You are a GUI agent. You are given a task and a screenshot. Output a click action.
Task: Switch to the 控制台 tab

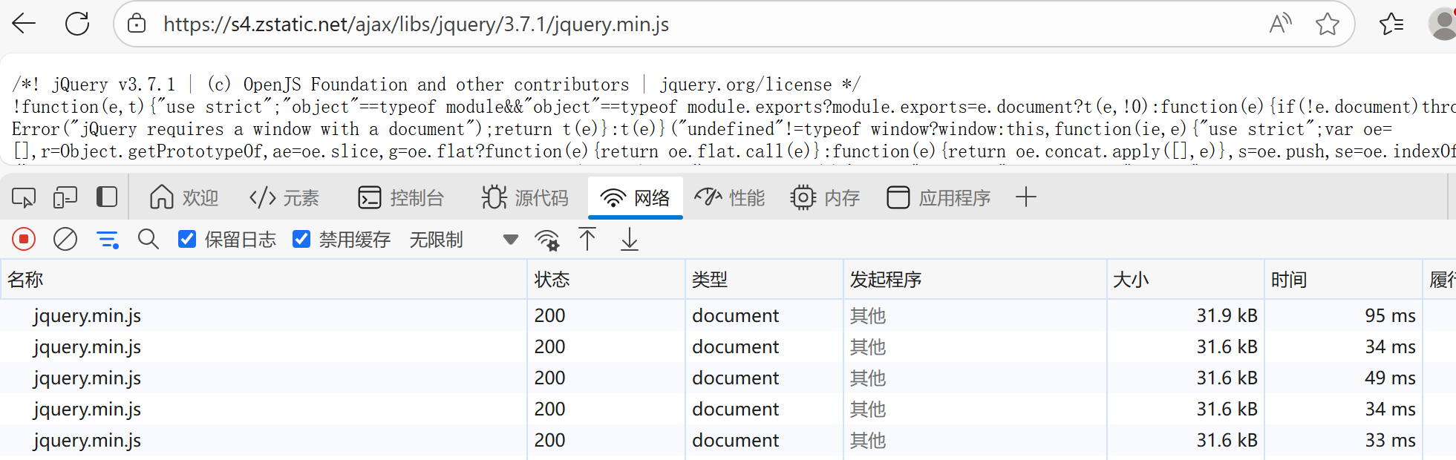pos(401,197)
